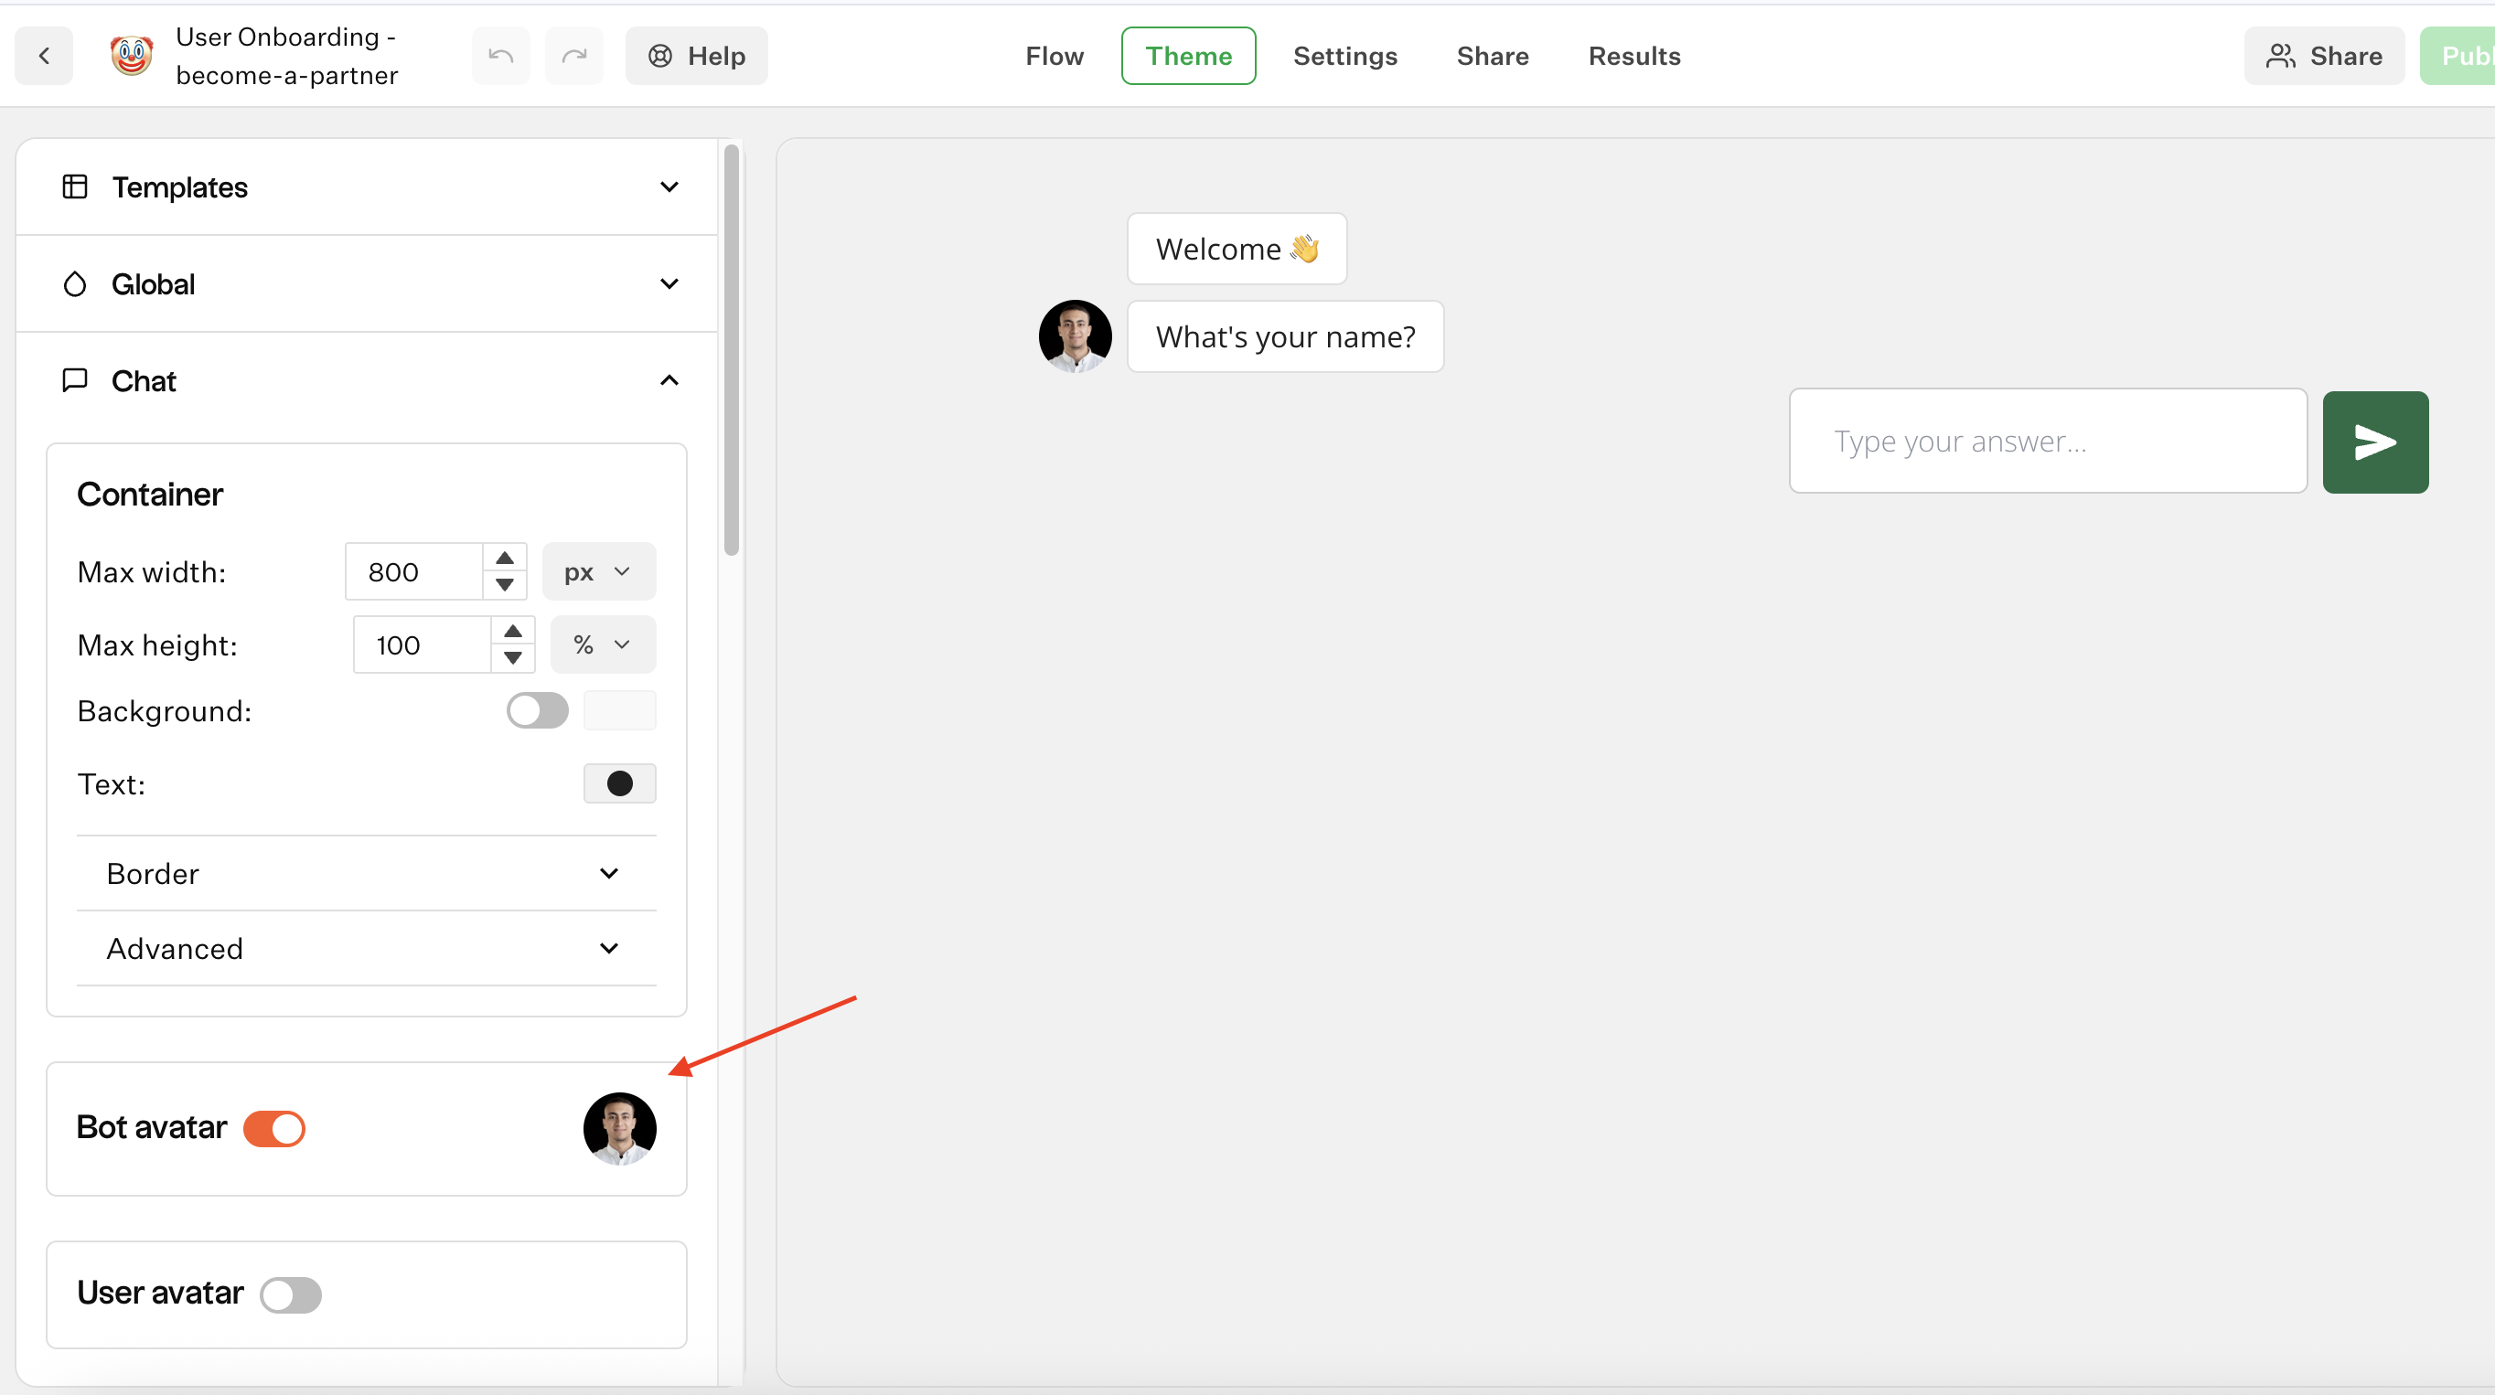This screenshot has height=1395, width=2495.
Task: Turn on the Background toggle
Action: click(x=537, y=710)
